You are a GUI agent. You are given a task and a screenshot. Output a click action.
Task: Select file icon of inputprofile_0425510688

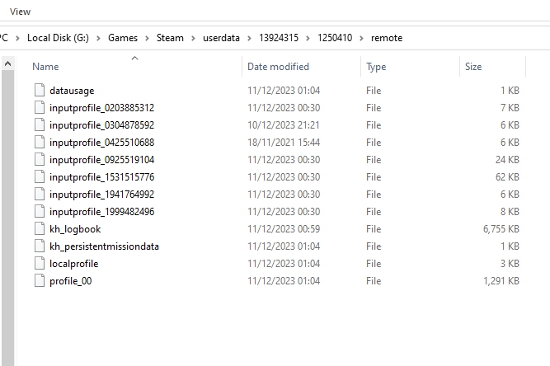click(x=40, y=142)
